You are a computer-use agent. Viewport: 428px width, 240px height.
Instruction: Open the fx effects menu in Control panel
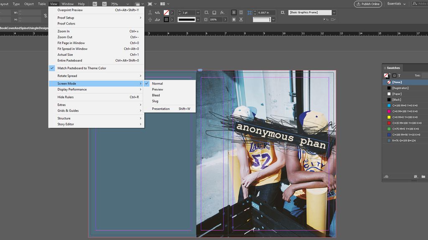(222, 13)
